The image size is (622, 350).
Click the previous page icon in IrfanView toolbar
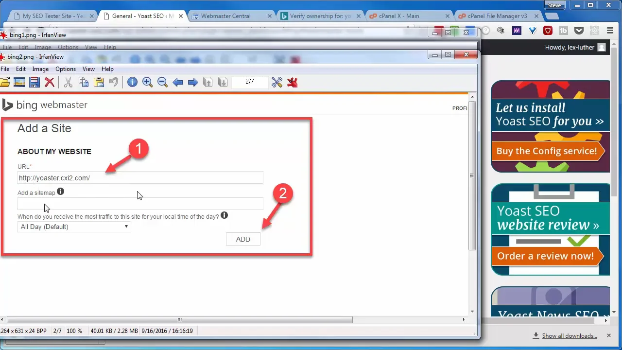[x=208, y=82]
